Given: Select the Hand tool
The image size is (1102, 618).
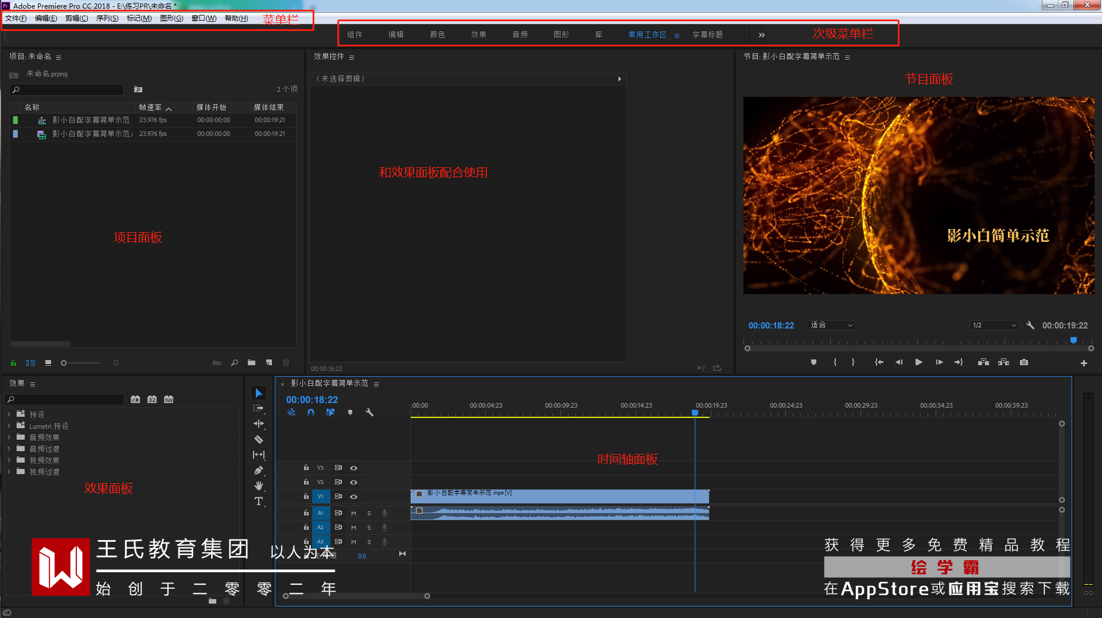Looking at the screenshot, I should click(259, 486).
